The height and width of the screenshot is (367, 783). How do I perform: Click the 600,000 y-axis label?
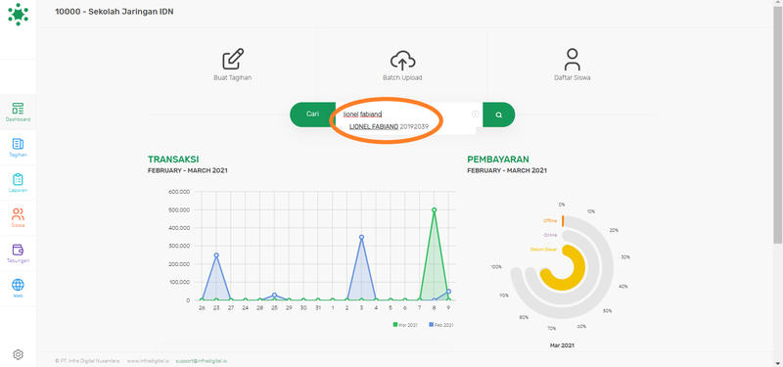point(180,192)
